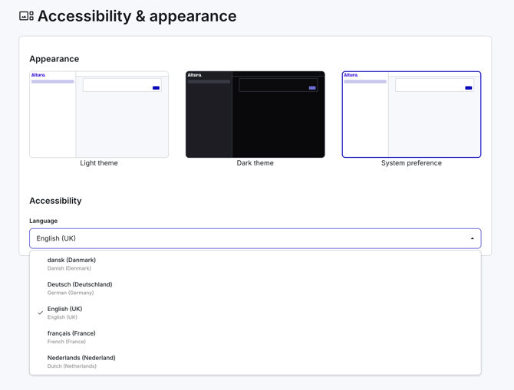Click the Altura logo in the Dark theme preview
Viewport: 514px width, 390px height.
click(194, 75)
